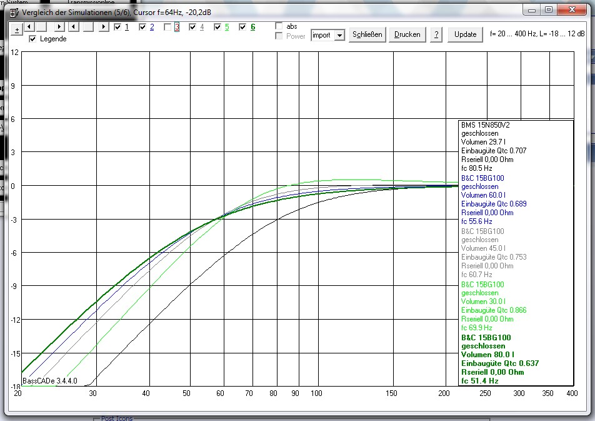Click the 12 dB y-axis label

(14, 53)
